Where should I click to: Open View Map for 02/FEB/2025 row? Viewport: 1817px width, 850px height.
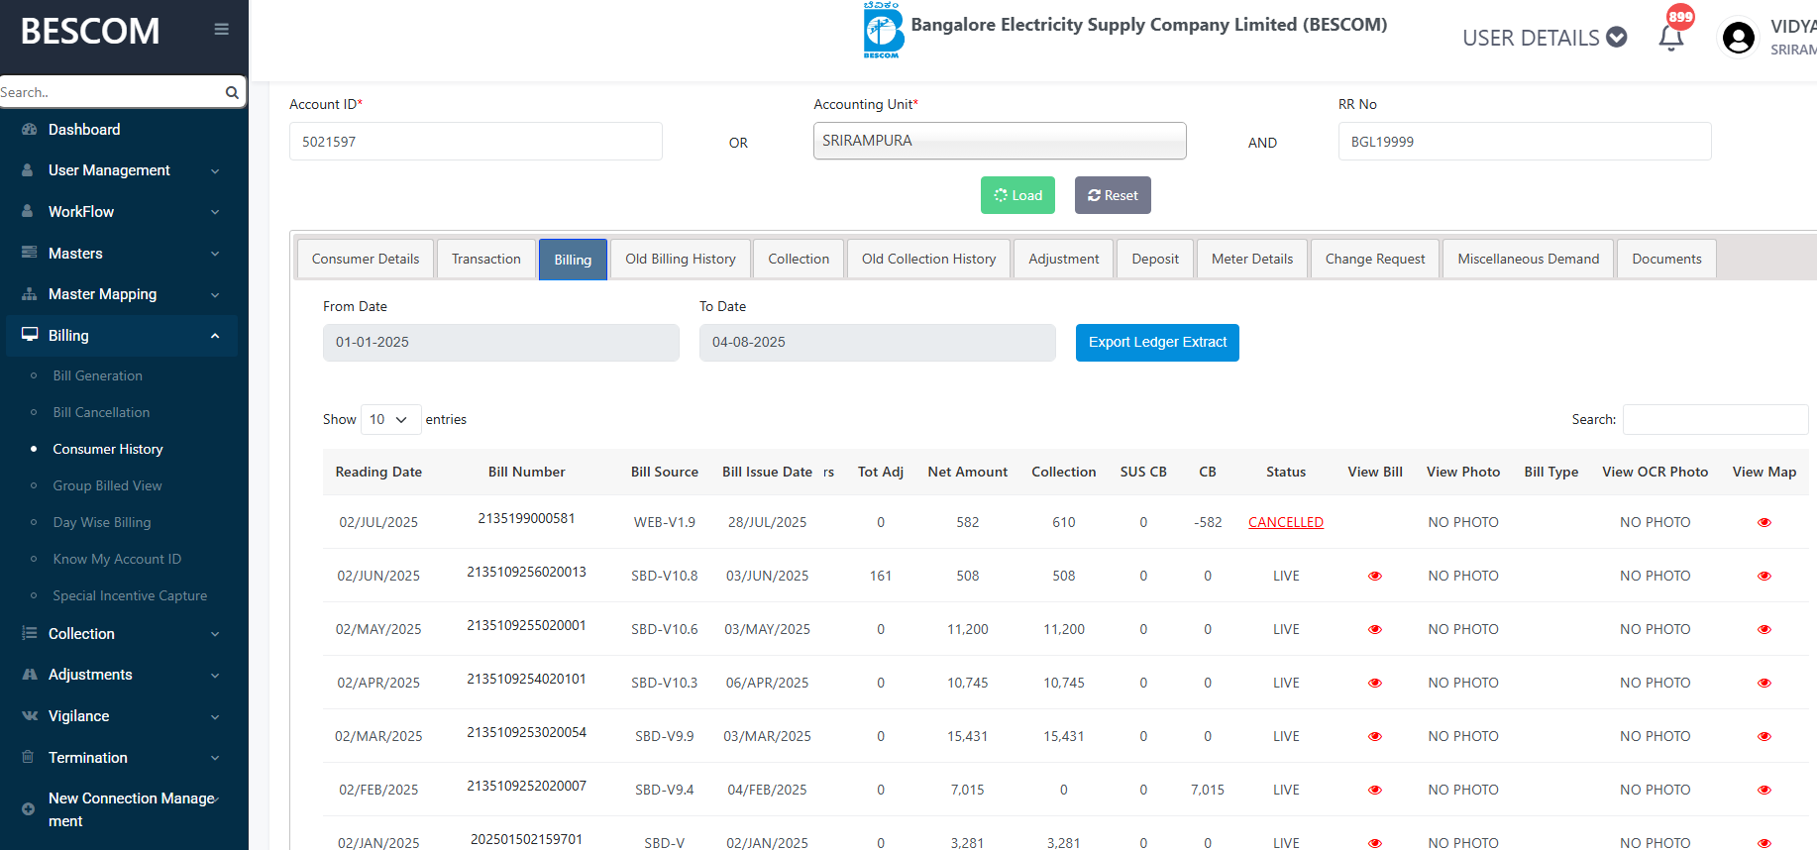[x=1764, y=790]
